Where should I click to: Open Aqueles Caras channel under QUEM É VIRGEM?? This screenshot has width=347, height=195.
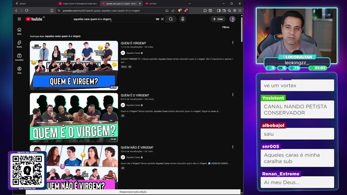point(133,53)
